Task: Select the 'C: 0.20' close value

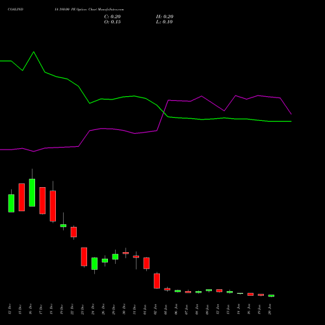Action: pyautogui.click(x=112, y=17)
